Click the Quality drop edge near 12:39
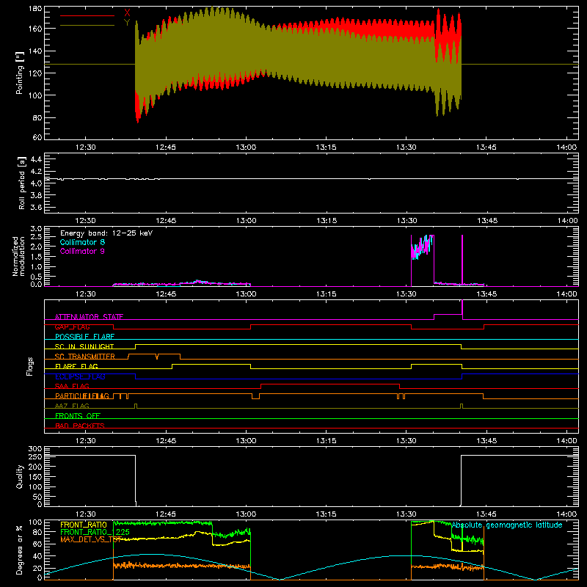587x587 pixels. pyautogui.click(x=135, y=480)
